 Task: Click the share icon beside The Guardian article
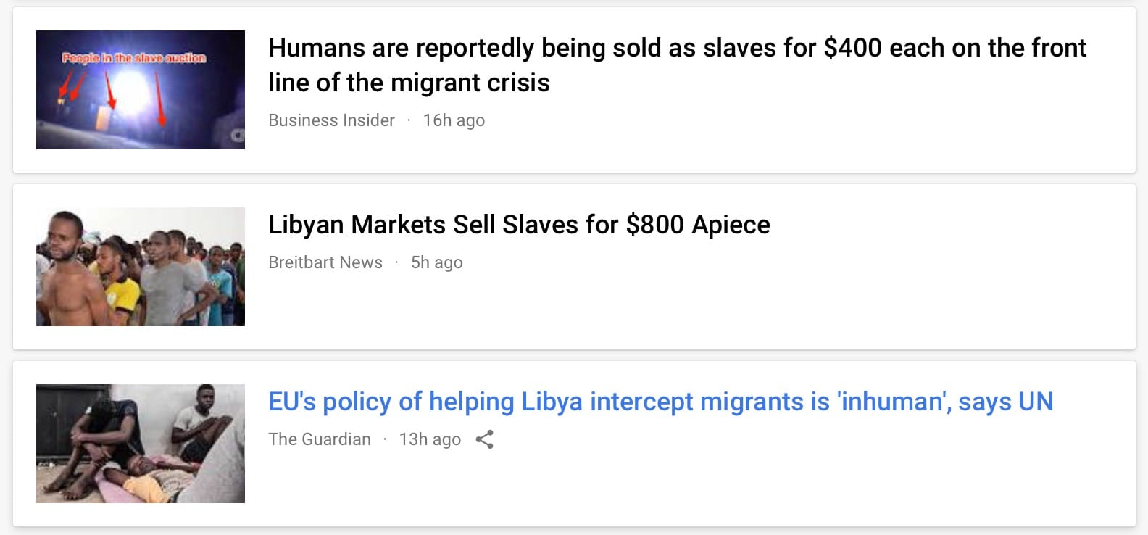point(485,439)
